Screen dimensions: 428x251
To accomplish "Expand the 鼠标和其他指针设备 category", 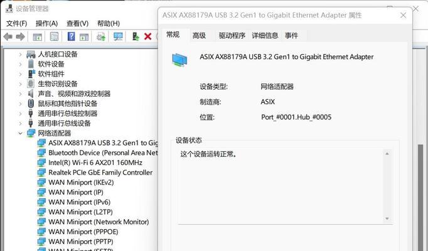I will tap(20, 104).
